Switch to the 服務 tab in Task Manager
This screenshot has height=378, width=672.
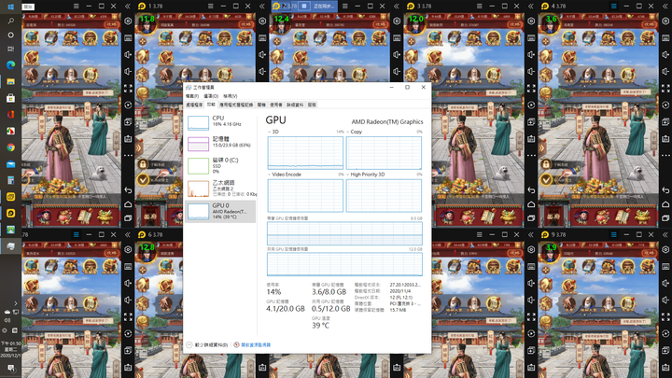click(x=312, y=105)
